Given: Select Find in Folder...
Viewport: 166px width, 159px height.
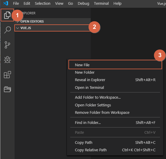Looking at the screenshot, I should click(115, 123).
